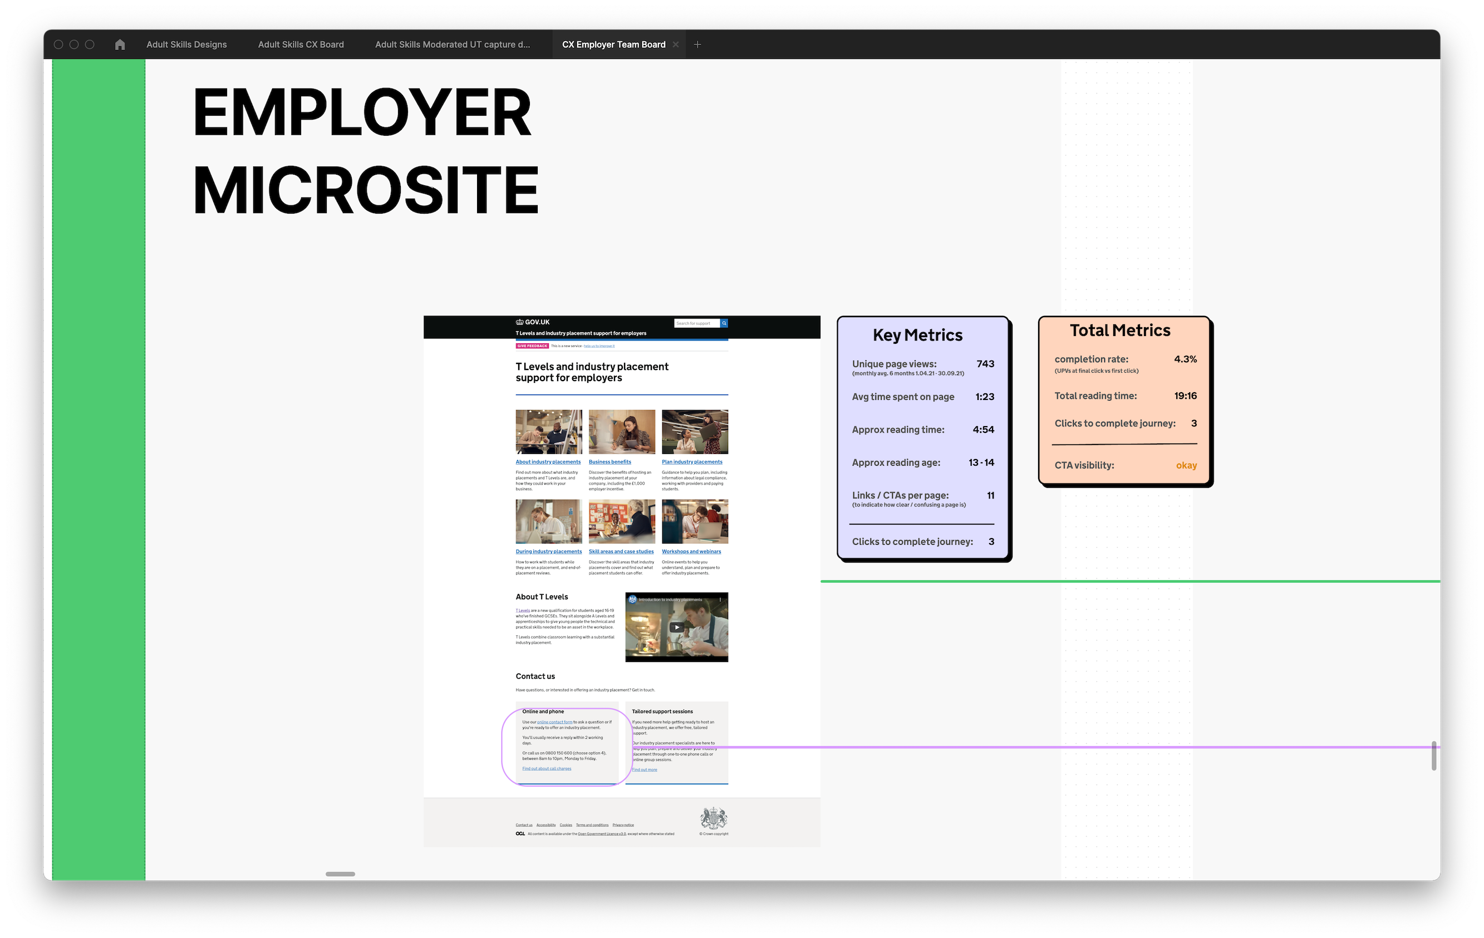Image resolution: width=1484 pixels, height=938 pixels.
Task: Close the CX Employer Team Board tab
Action: point(675,45)
